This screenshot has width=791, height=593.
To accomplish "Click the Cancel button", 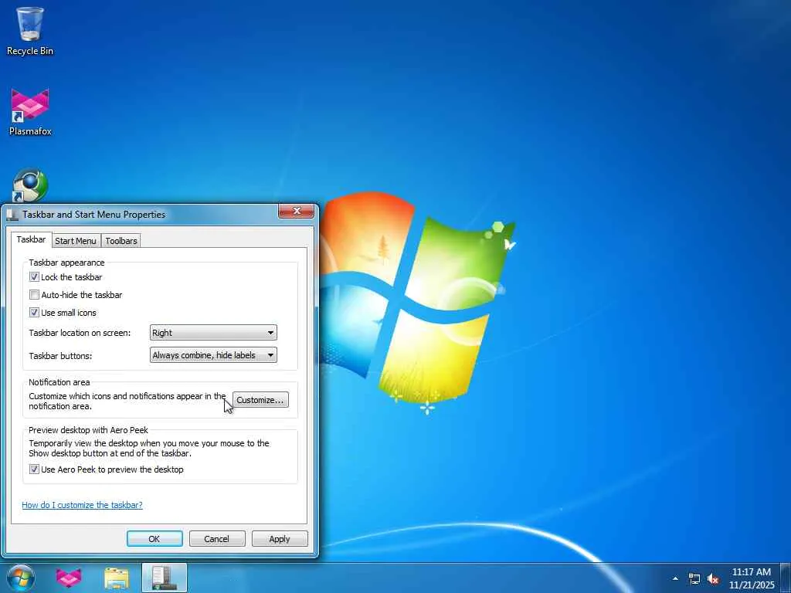I will [x=217, y=538].
